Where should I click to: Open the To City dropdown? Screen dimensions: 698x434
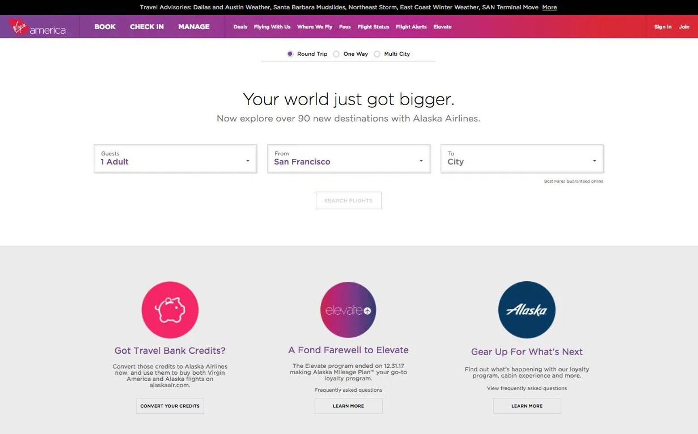522,159
